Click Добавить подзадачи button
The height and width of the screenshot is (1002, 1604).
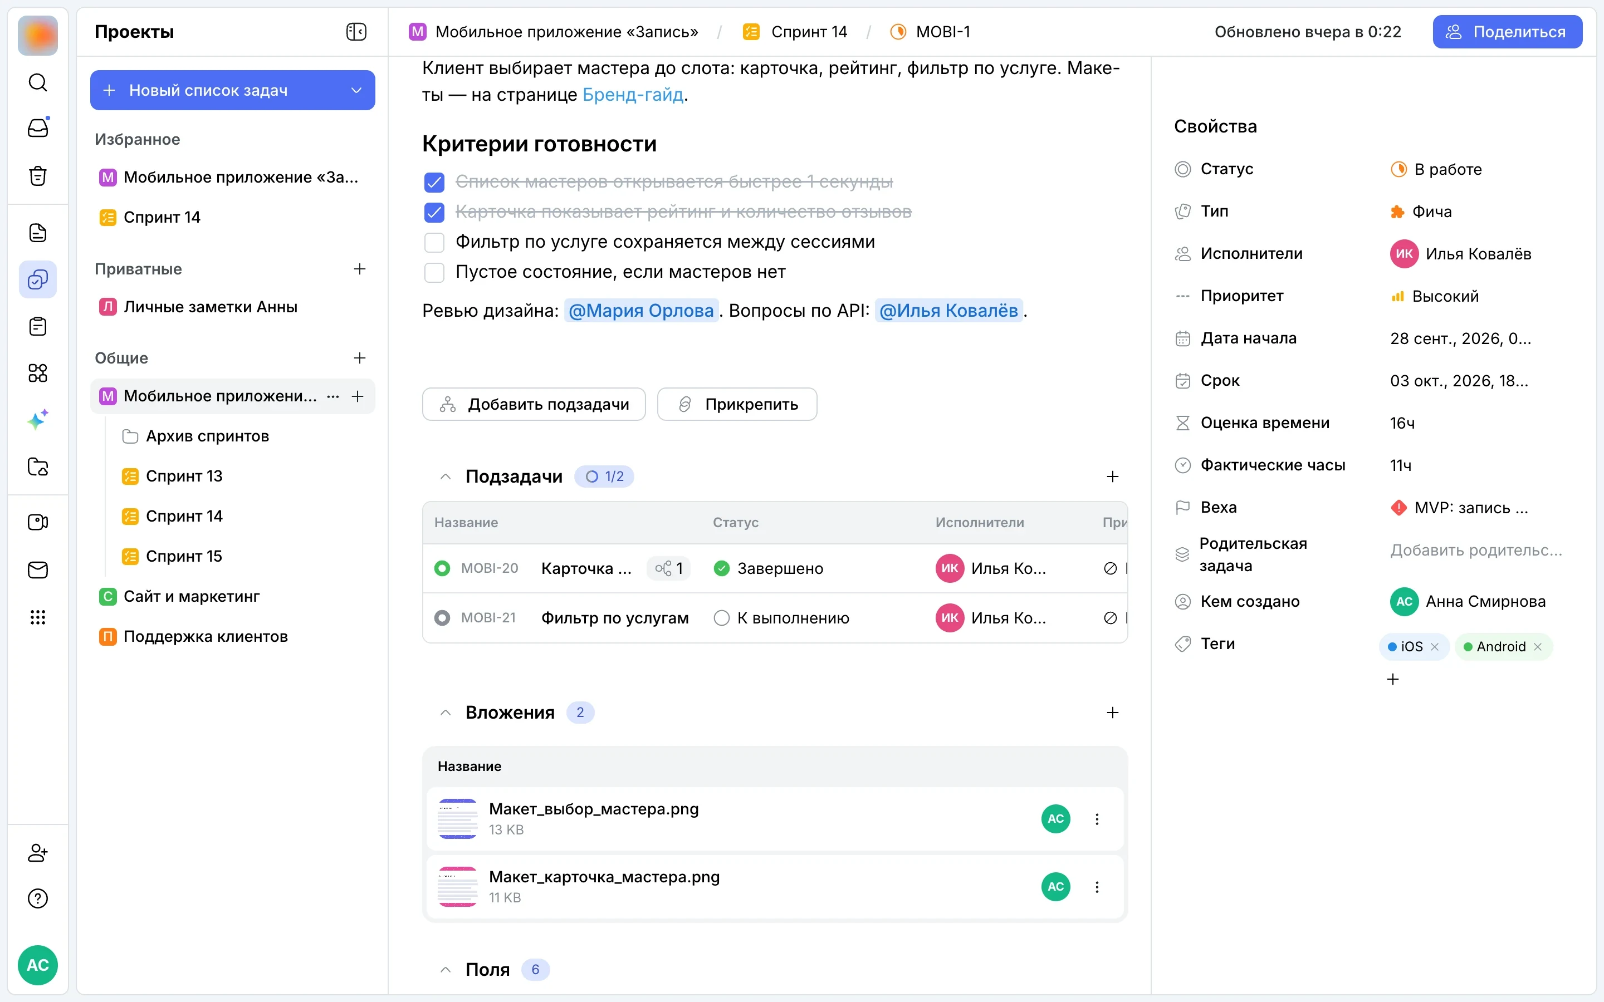(x=534, y=404)
